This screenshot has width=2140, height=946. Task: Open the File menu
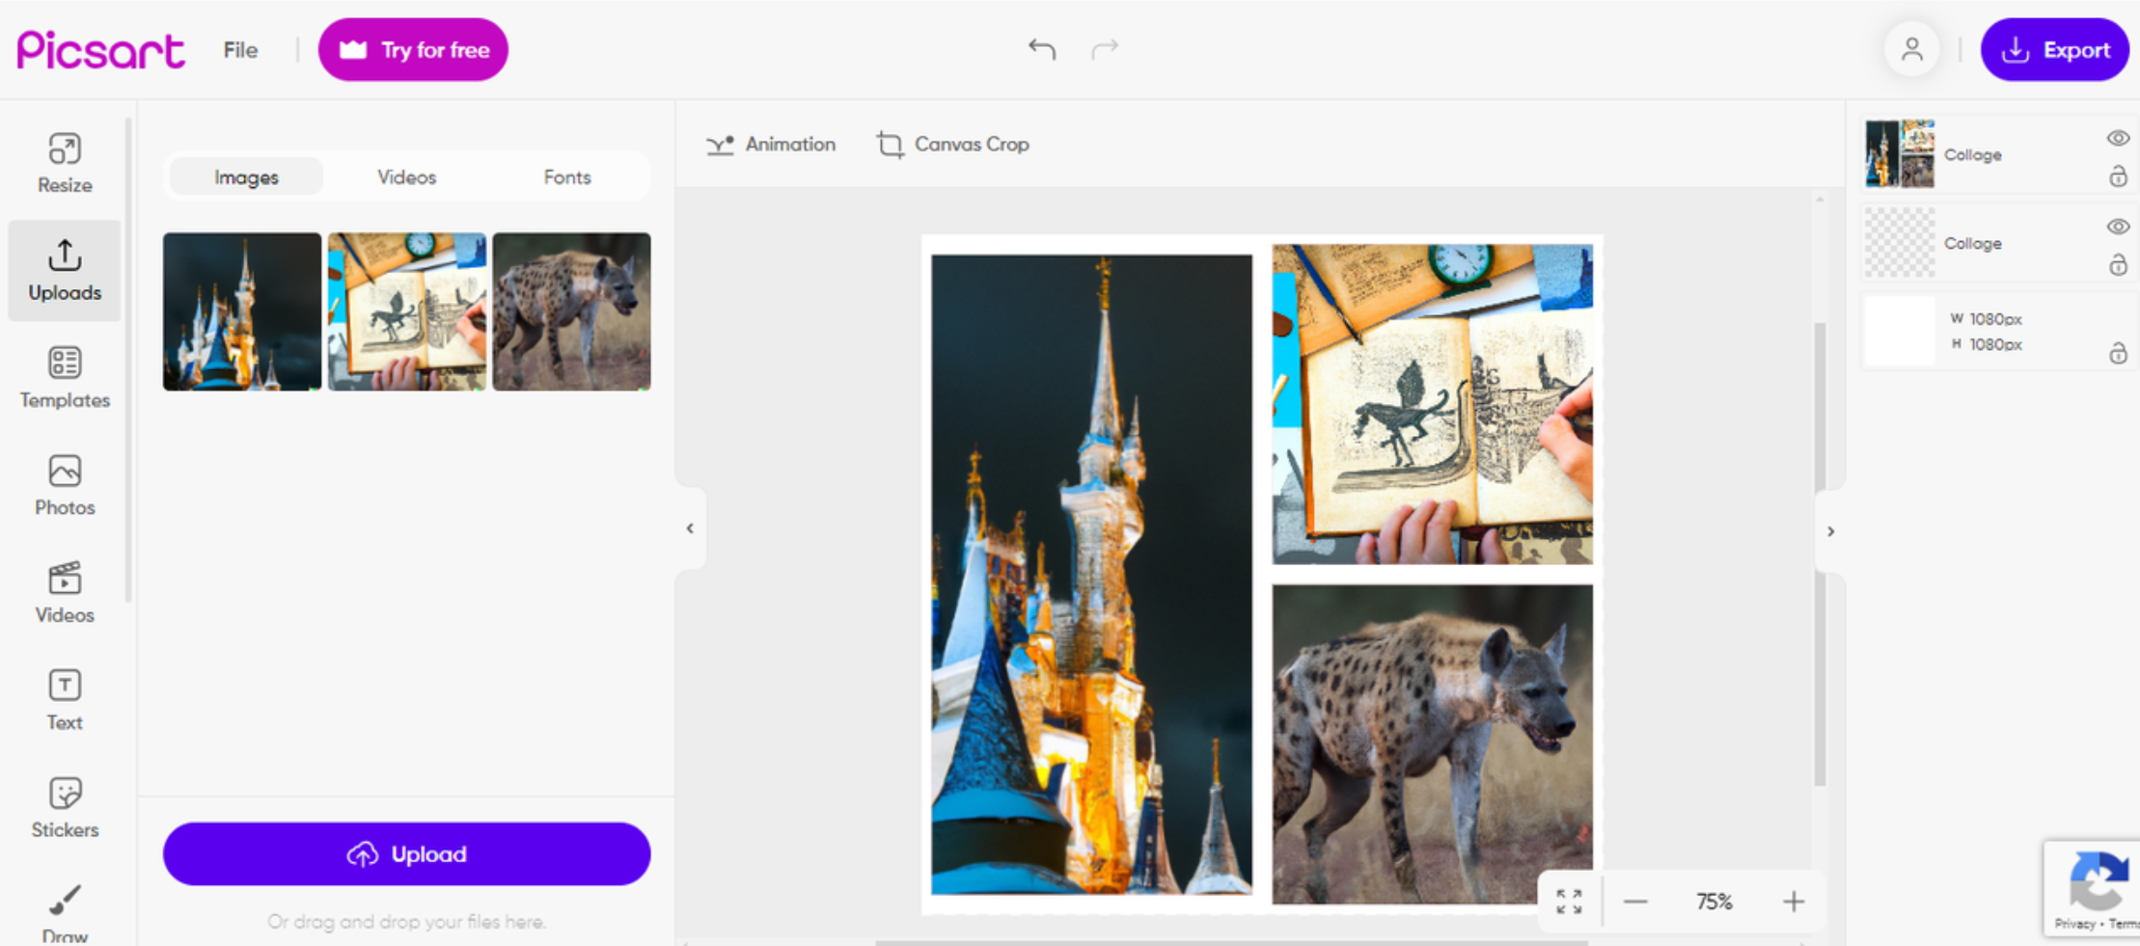[239, 49]
